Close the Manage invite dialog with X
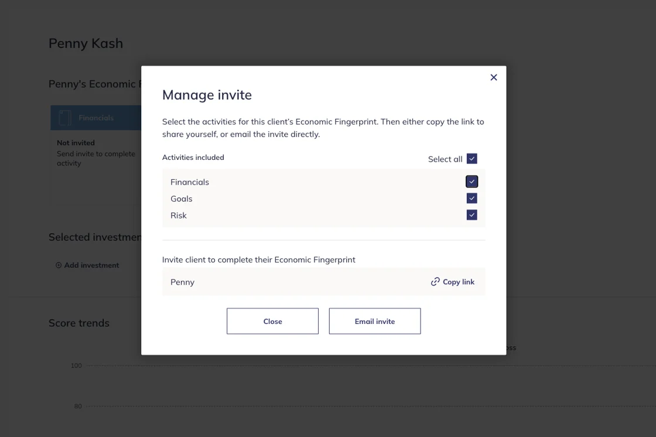Image resolution: width=656 pixels, height=437 pixels. coord(494,77)
